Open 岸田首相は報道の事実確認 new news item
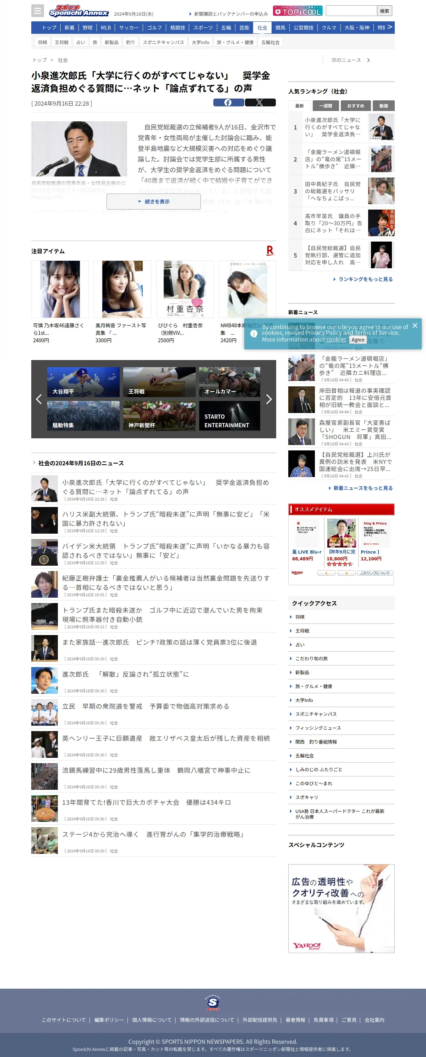426x1057 pixels. [x=342, y=400]
